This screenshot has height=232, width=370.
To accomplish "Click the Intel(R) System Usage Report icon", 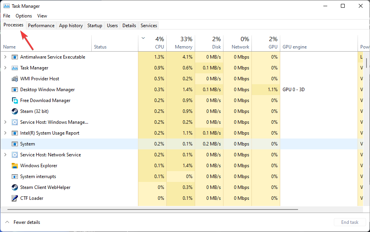I will [15, 133].
